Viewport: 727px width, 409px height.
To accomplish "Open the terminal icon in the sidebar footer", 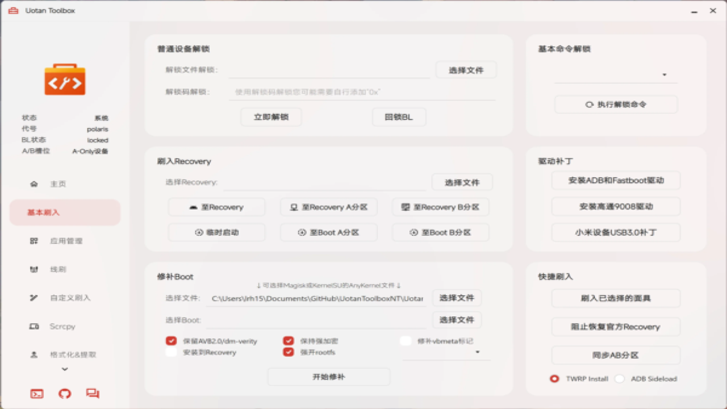I will tap(37, 394).
